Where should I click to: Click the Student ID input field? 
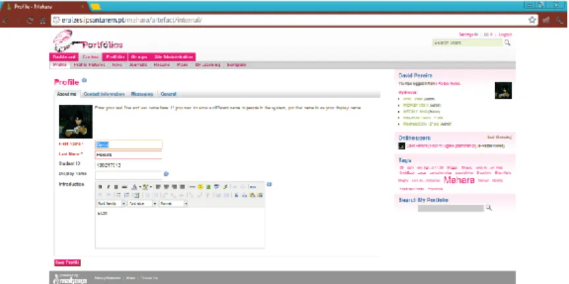pyautogui.click(x=129, y=165)
